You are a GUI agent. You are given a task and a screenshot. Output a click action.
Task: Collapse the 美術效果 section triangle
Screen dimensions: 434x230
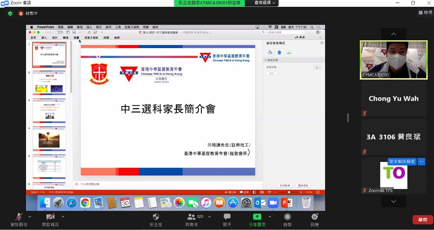(265, 60)
